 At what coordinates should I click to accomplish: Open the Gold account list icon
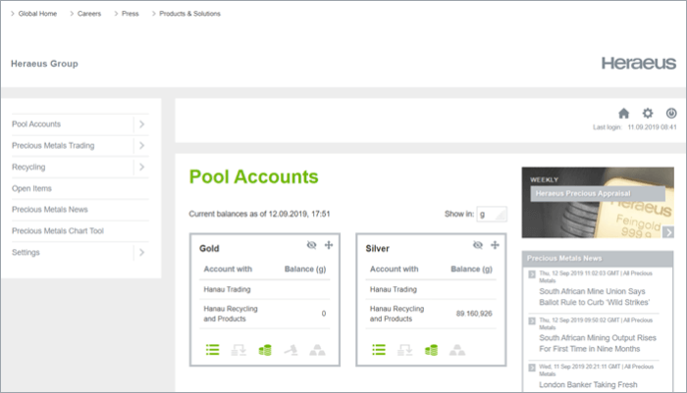coord(212,349)
